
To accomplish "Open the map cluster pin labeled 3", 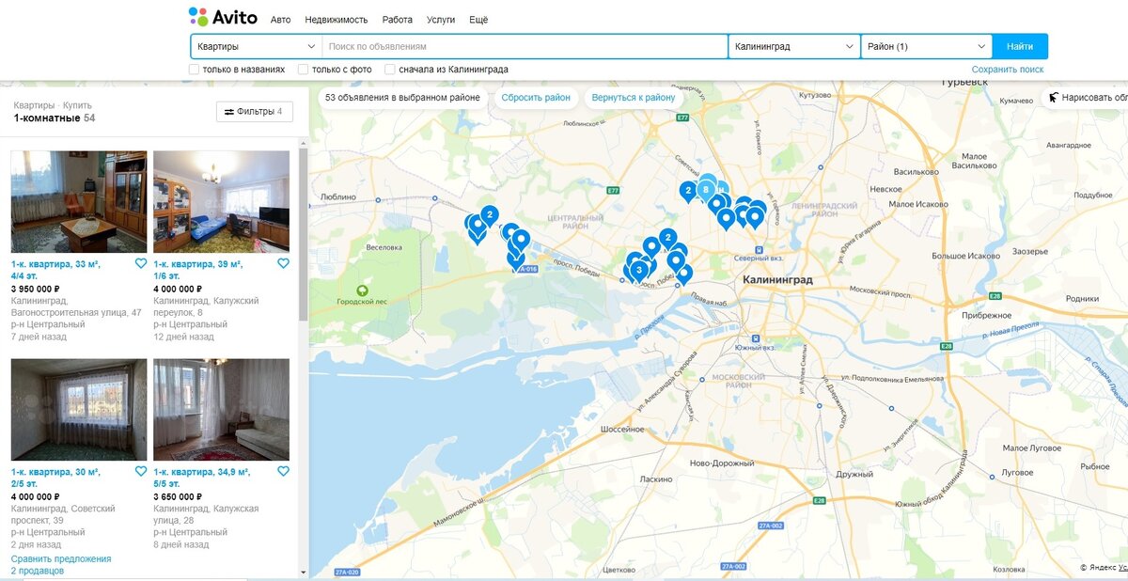I will 639,270.
